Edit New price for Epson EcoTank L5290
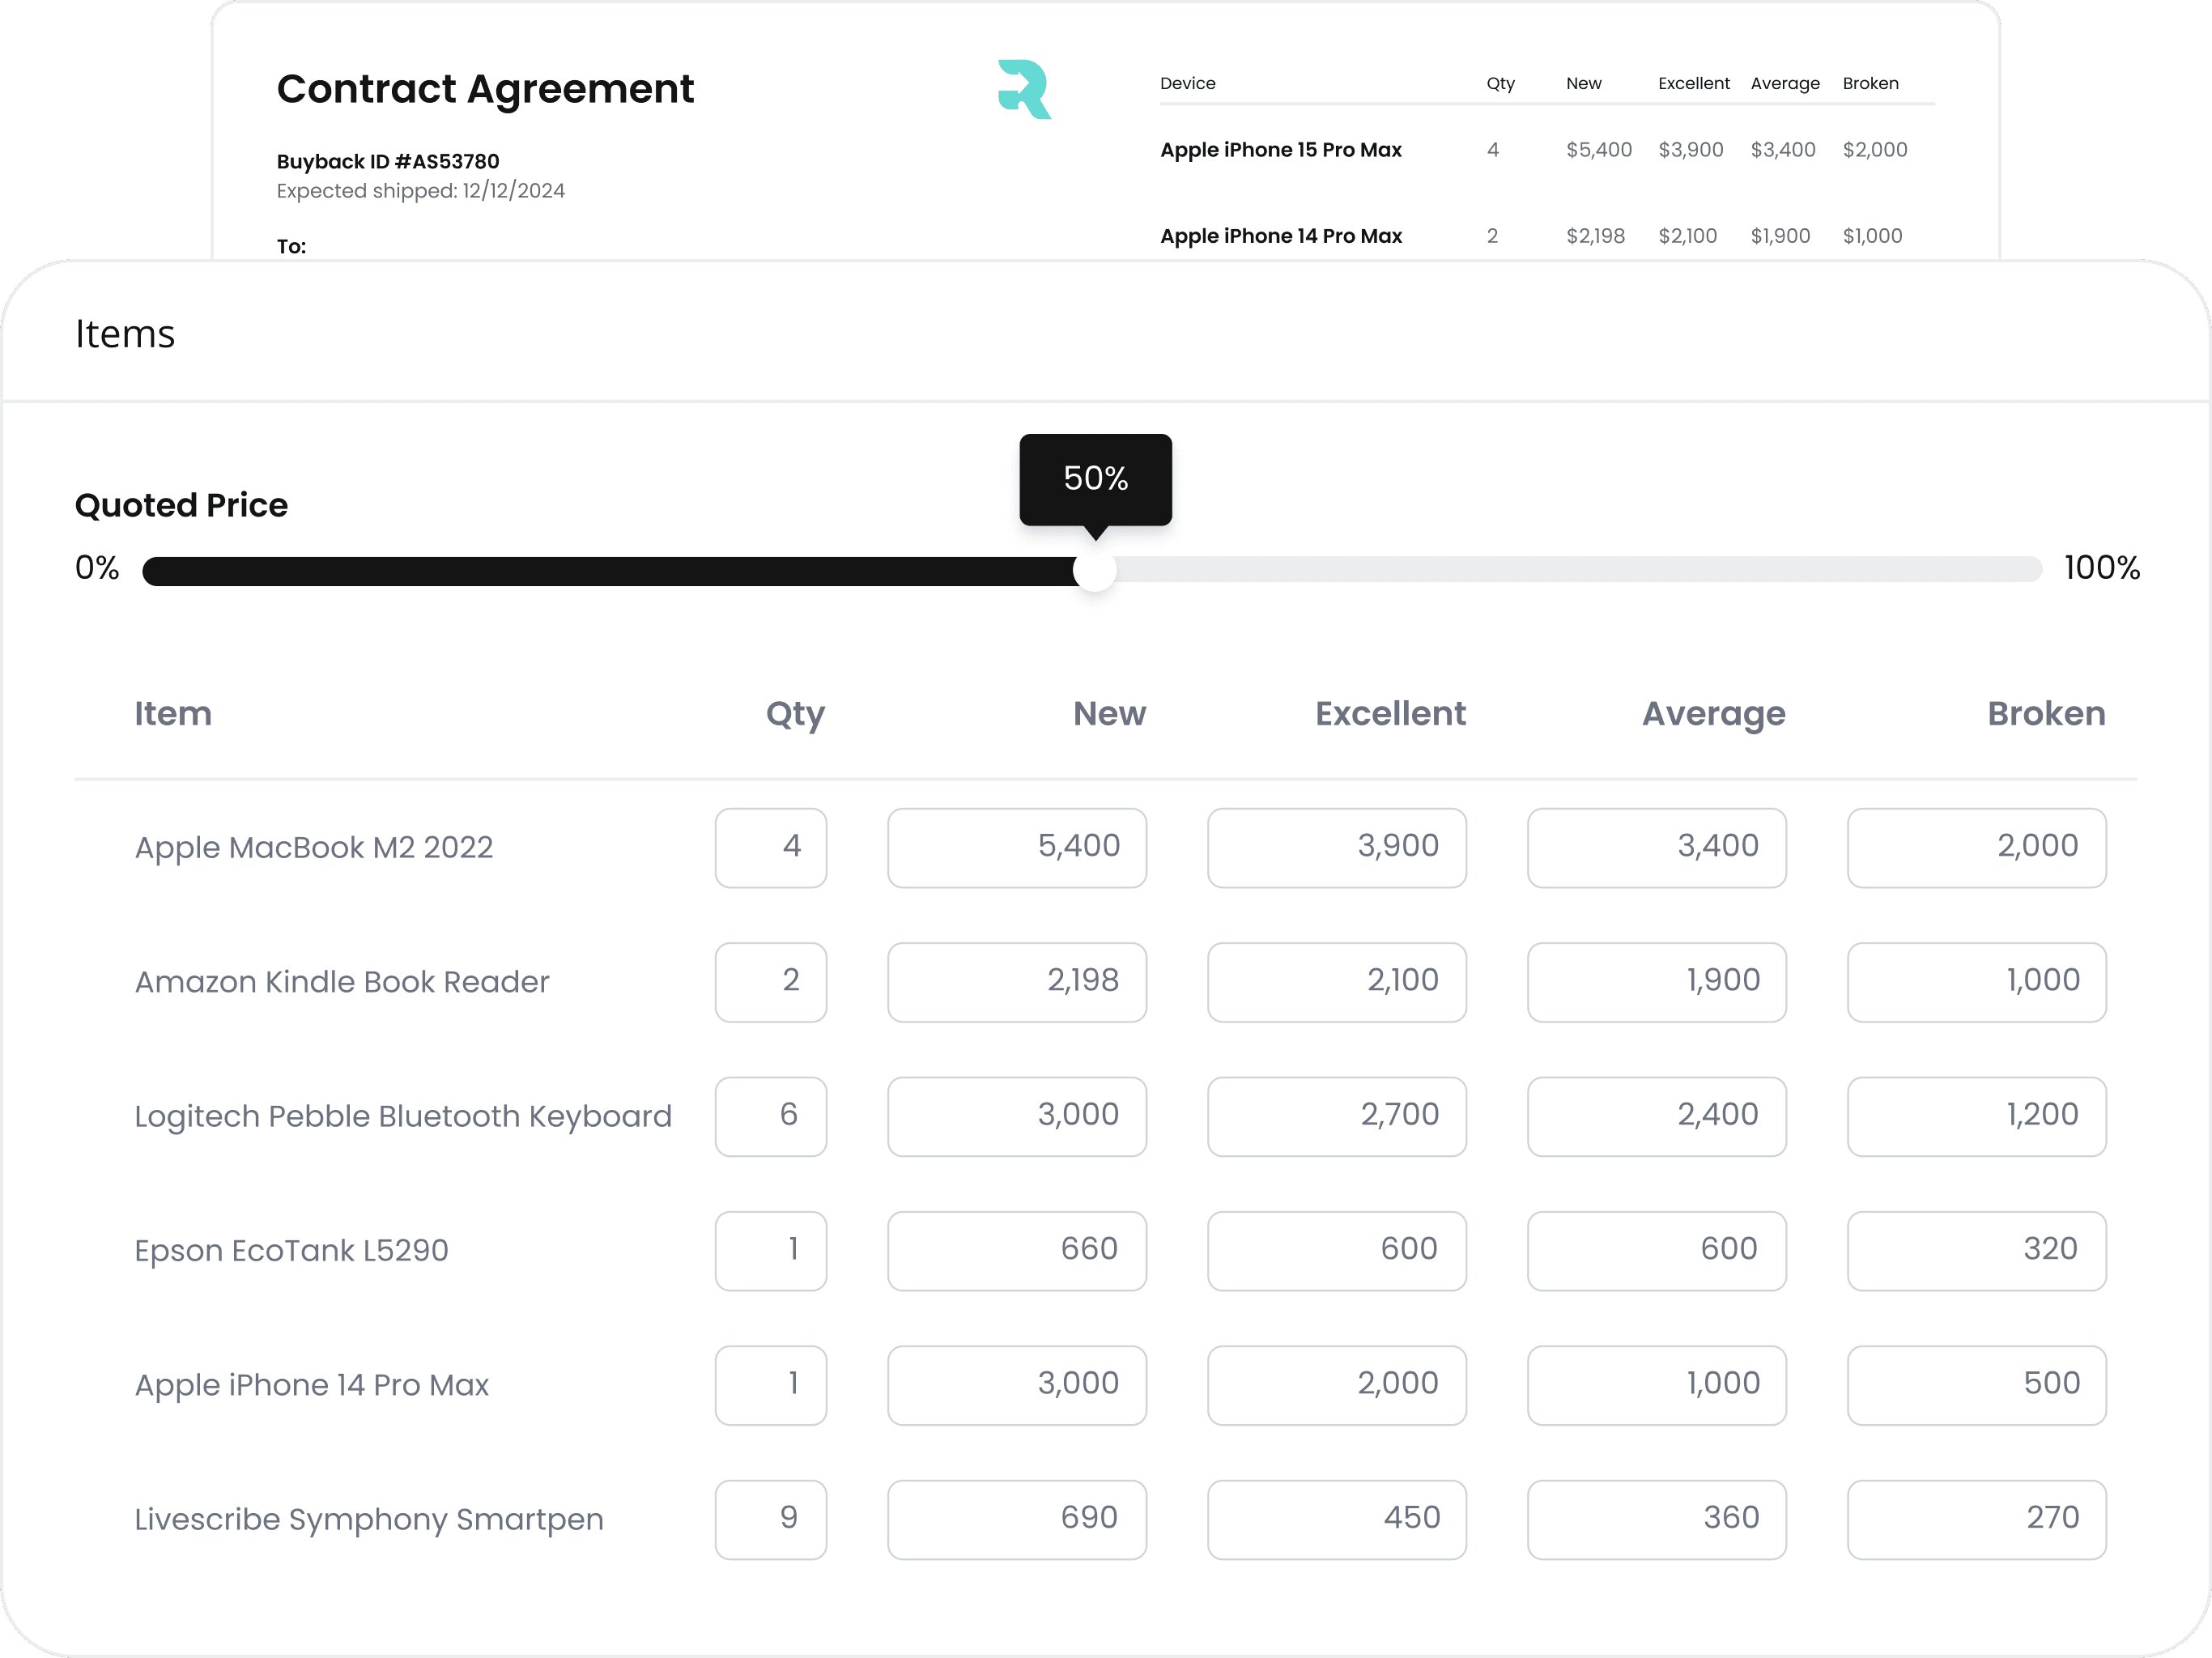This screenshot has height=1658, width=2212. coord(1017,1251)
